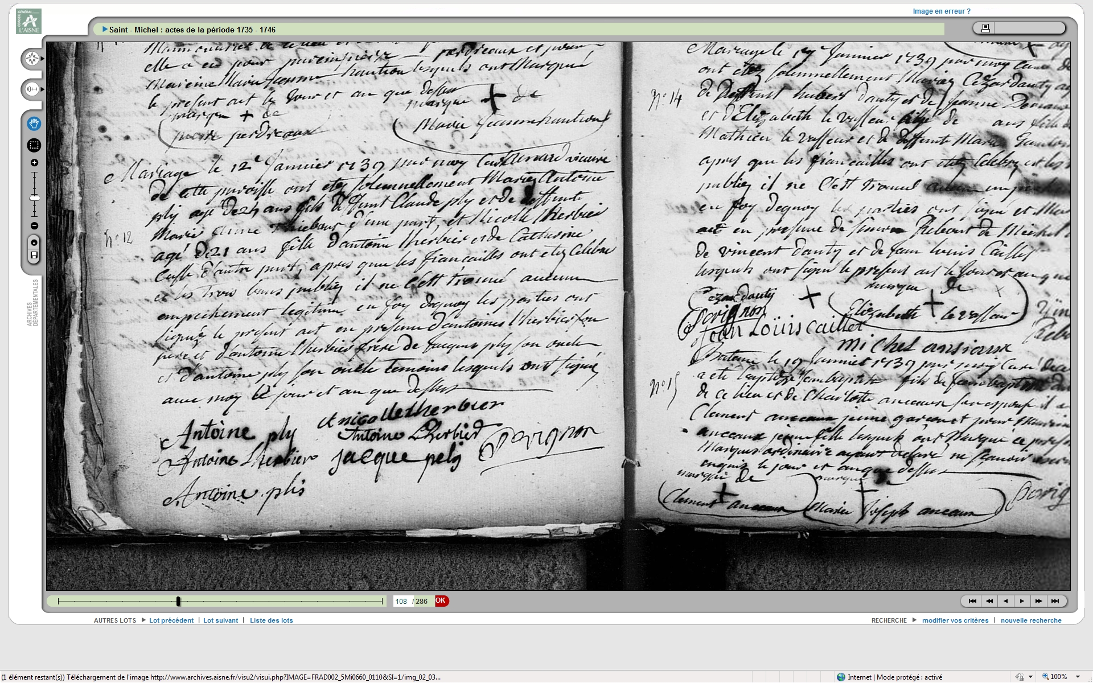
Task: Jump to the last page
Action: pyautogui.click(x=1055, y=601)
